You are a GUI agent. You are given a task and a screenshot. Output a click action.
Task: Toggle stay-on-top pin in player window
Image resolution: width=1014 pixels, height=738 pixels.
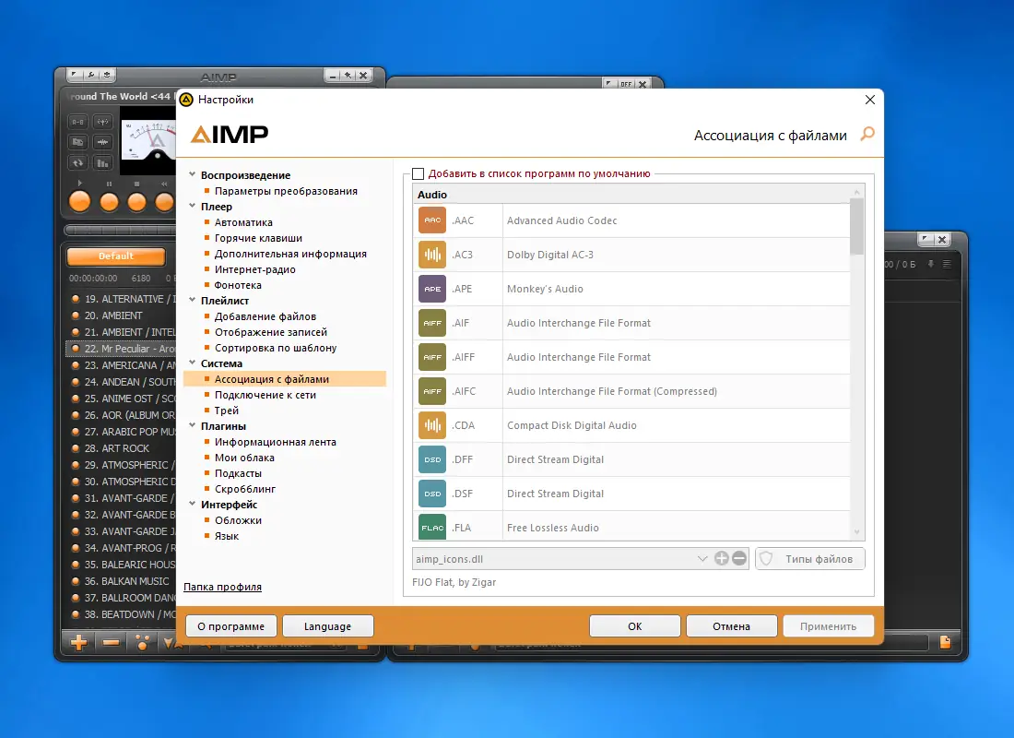point(348,76)
